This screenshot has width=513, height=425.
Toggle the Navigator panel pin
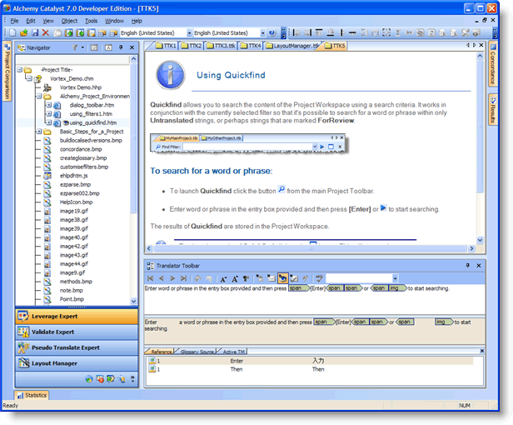121,47
